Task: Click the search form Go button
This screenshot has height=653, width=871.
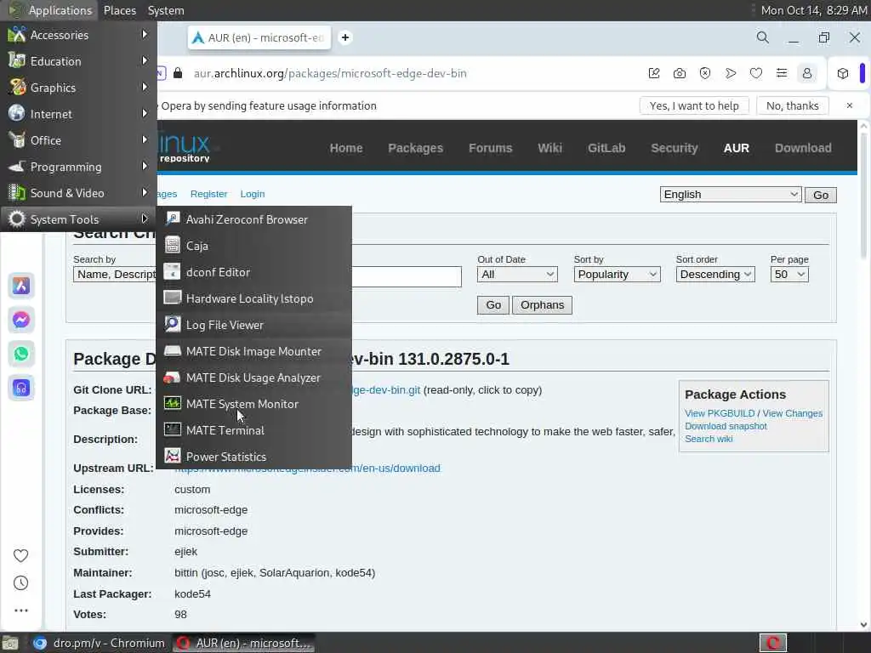Action: point(492,305)
